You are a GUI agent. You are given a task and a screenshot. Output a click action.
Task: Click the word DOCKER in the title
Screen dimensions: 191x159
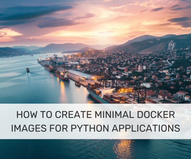156,114
